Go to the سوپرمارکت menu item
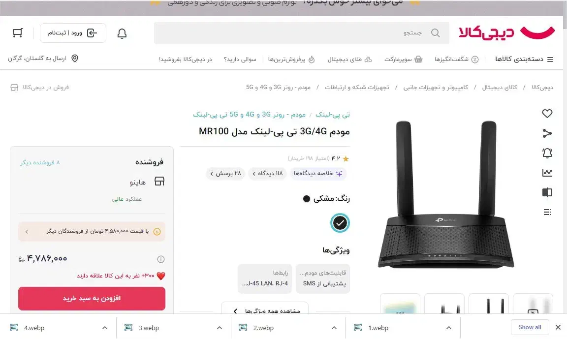 [403, 59]
